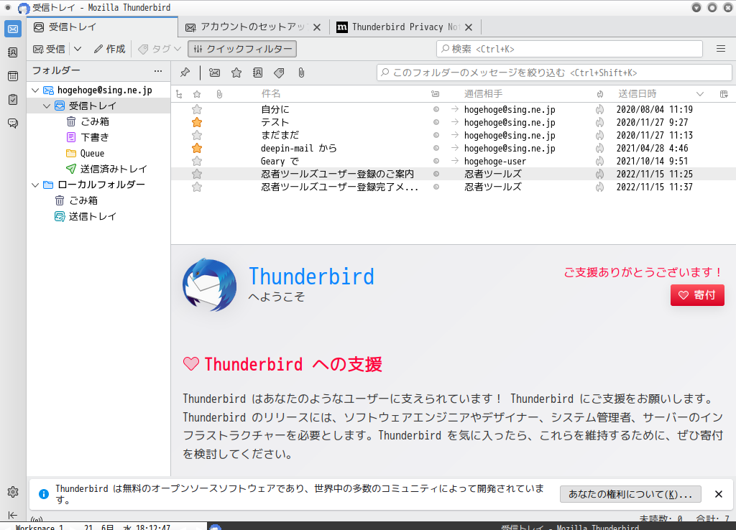Image resolution: width=736 pixels, height=530 pixels.
Task: Star the message まだまだ
Action: (x=197, y=135)
